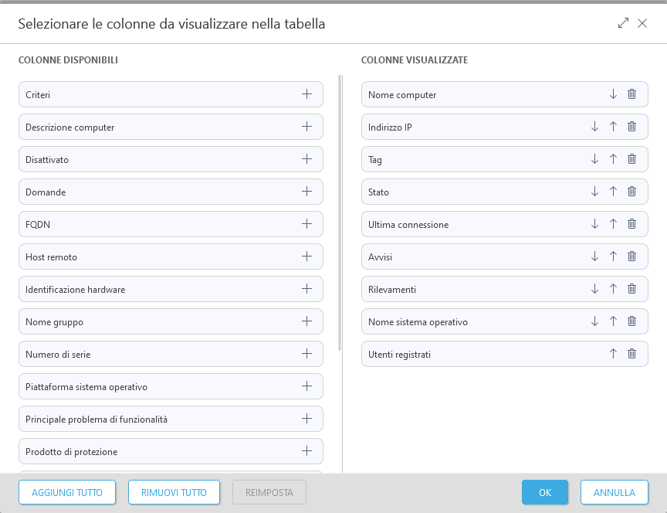
Task: Remove the Stato column with trash icon
Action: pos(631,192)
